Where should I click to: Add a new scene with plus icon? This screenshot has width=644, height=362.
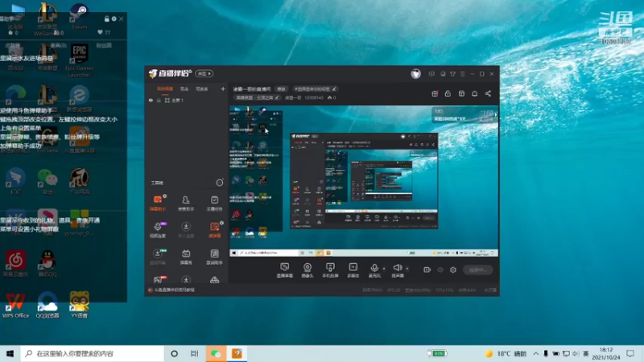[223, 88]
